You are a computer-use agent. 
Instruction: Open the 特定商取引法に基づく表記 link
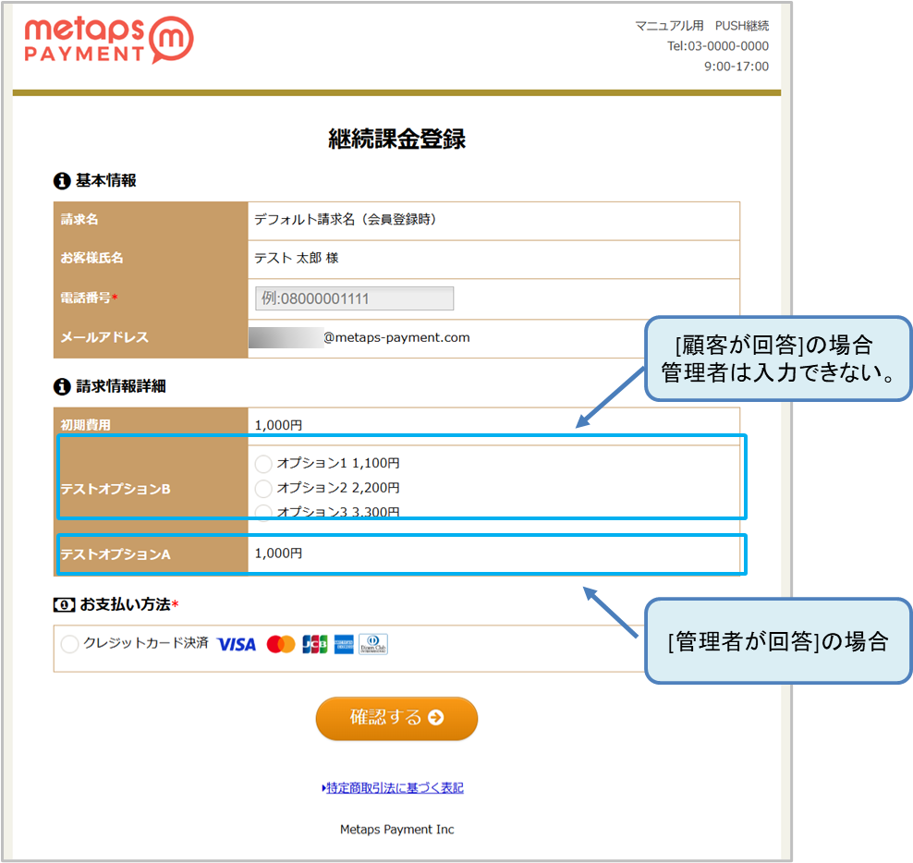393,788
